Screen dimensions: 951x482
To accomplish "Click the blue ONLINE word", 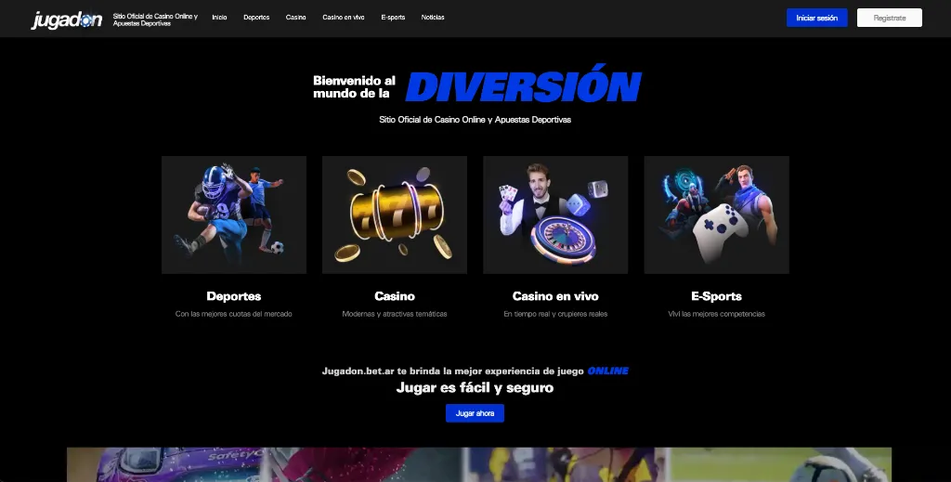I will pos(607,371).
